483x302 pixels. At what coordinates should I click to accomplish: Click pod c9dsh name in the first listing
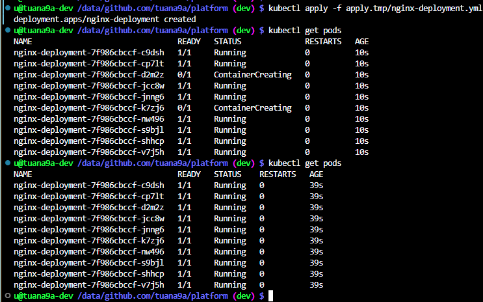point(89,53)
